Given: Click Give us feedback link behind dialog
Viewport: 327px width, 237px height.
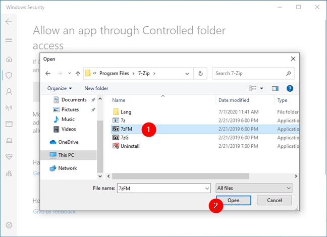Looking at the screenshot, I should click(54, 212).
